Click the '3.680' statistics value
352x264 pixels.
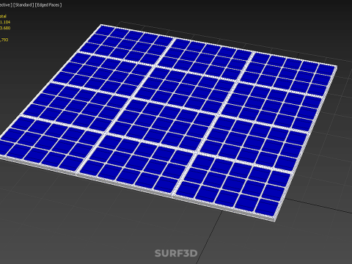point(5,28)
